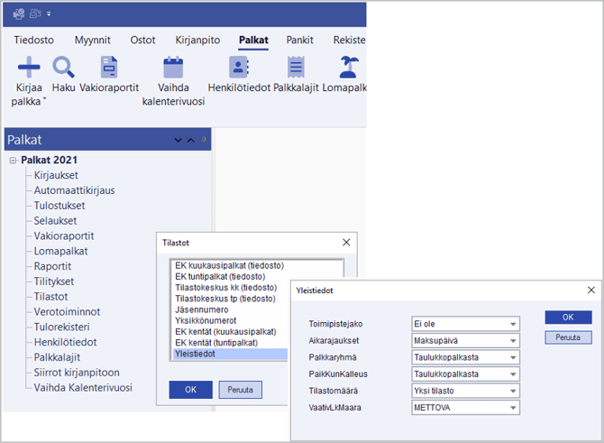Screen dimensions: 604x443
Task: Click Vaihda kalenterivuosi calendar icon
Action: (x=173, y=67)
